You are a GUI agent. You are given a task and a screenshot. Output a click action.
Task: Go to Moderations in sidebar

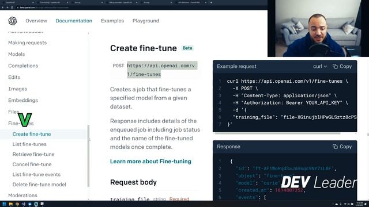coord(22,195)
